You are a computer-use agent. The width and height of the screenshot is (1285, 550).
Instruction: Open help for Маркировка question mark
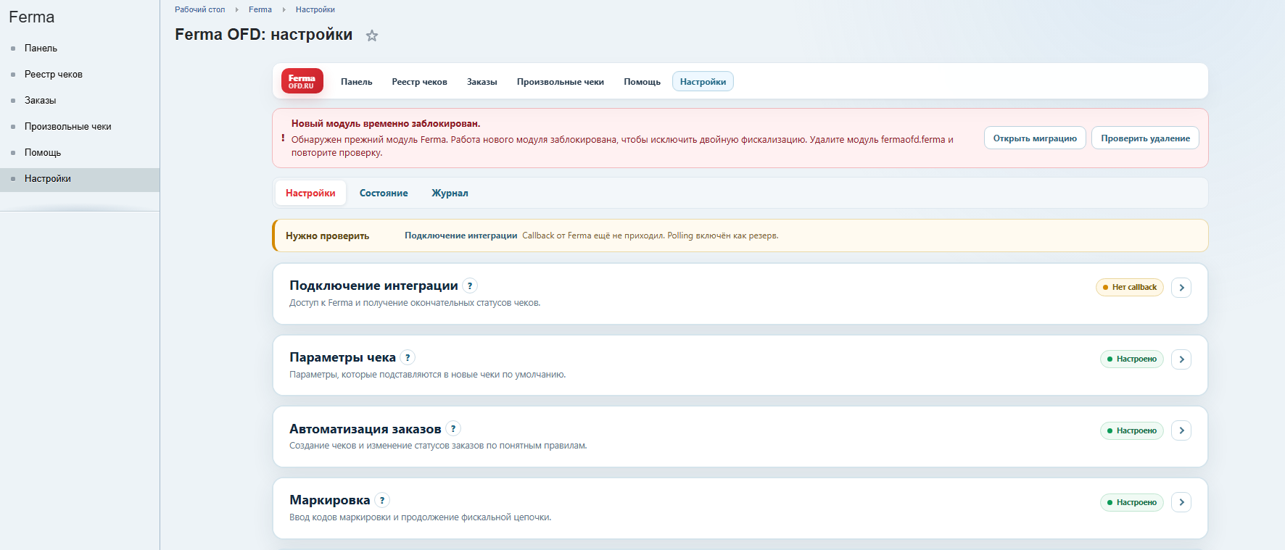tap(382, 500)
